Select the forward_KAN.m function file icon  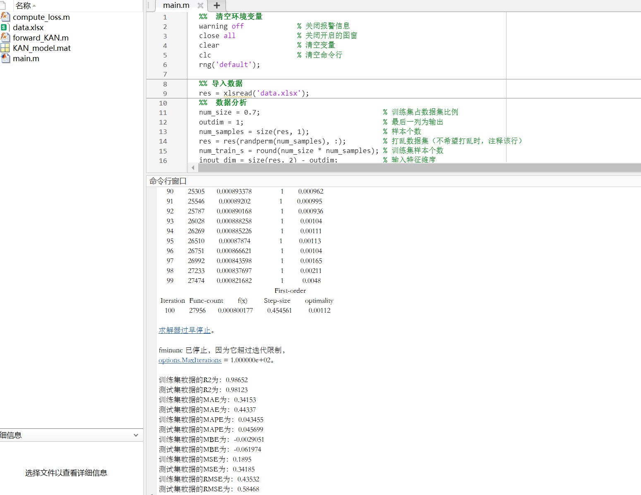point(5,38)
